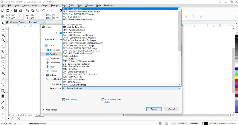Select the Zoom tool magnifier
The height and width of the screenshot is (125, 238).
3,40
